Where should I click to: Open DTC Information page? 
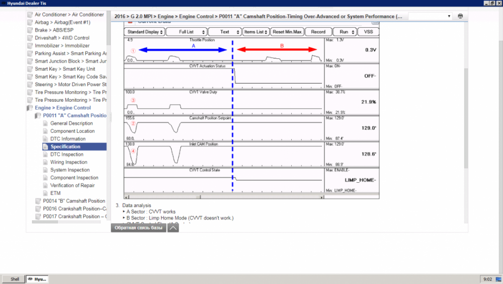(x=68, y=139)
